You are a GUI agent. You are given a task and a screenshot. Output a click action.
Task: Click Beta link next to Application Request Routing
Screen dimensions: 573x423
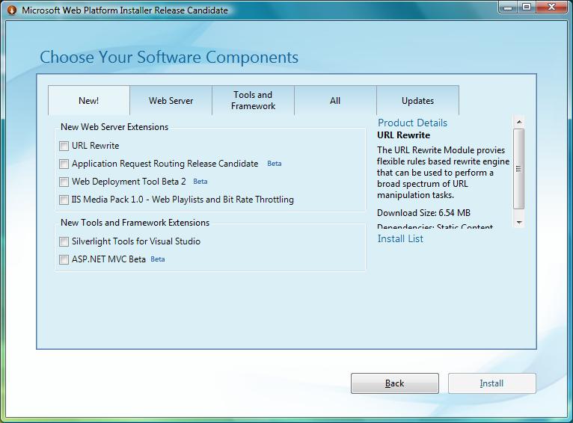click(274, 164)
